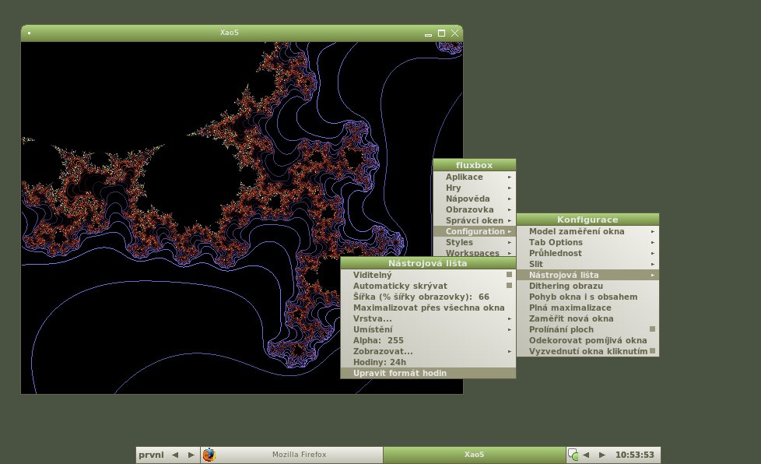Switch to Mozilla Firefox taskbar button

[299, 455]
